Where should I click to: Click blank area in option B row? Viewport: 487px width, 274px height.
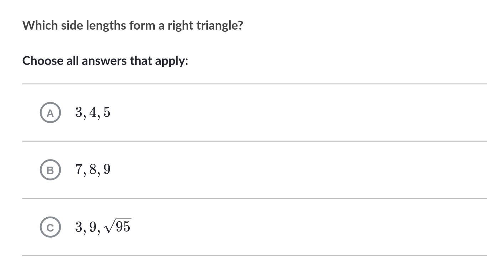(x=285, y=170)
